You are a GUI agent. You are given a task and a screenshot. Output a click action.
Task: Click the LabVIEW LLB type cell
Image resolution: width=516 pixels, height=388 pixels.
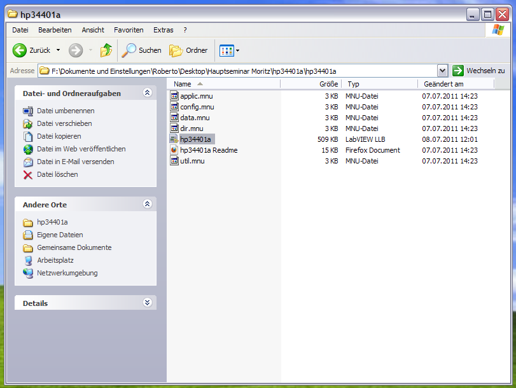[365, 139]
